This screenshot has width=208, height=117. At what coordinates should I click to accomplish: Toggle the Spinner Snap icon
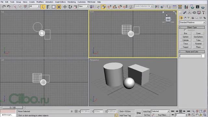pos(125,7)
